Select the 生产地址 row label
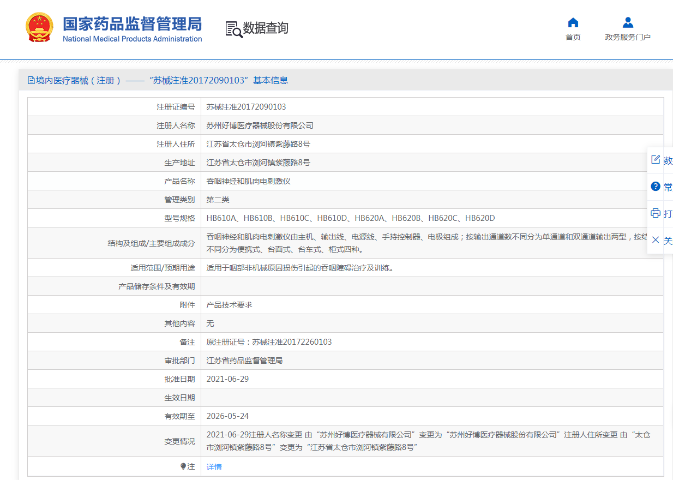Image resolution: width=673 pixels, height=480 pixels. [179, 163]
